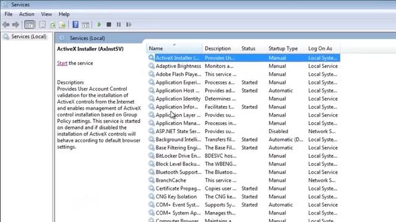The width and height of the screenshot is (396, 222).
Task: Click the Forward arrow toolbar icon
Action: point(15,25)
